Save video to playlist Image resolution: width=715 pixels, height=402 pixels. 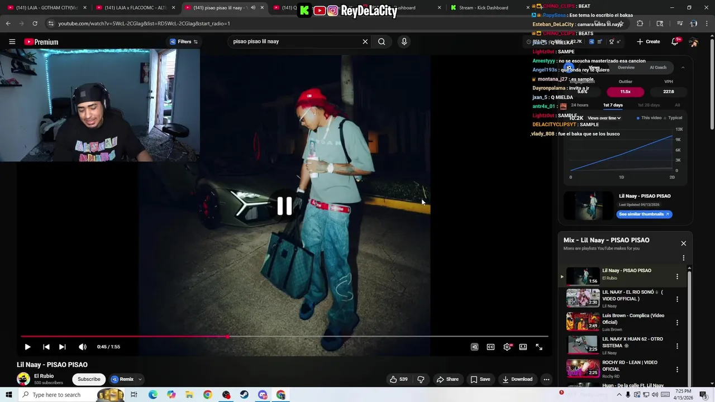[x=480, y=379]
